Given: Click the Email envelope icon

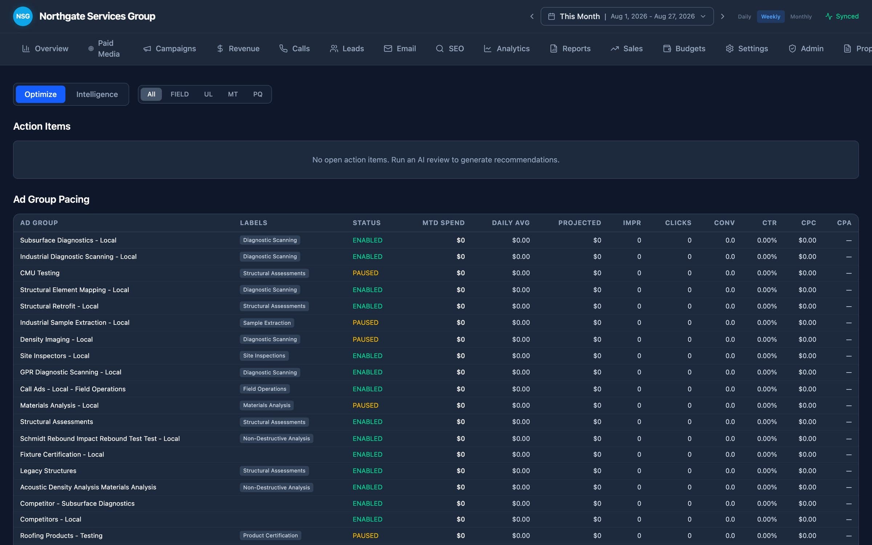Looking at the screenshot, I should pos(388,48).
